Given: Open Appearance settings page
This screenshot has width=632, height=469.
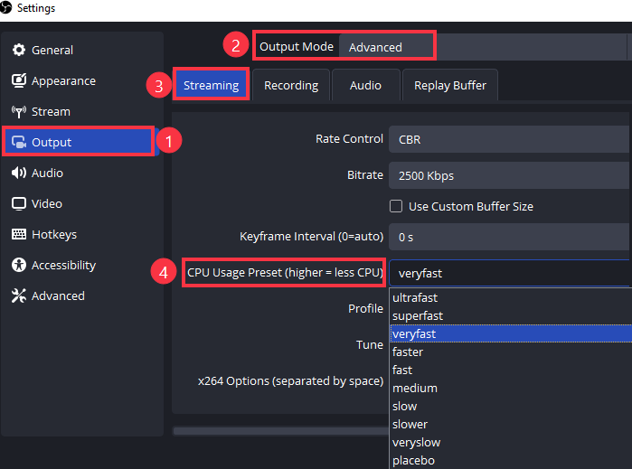Looking at the screenshot, I should pos(81,80).
